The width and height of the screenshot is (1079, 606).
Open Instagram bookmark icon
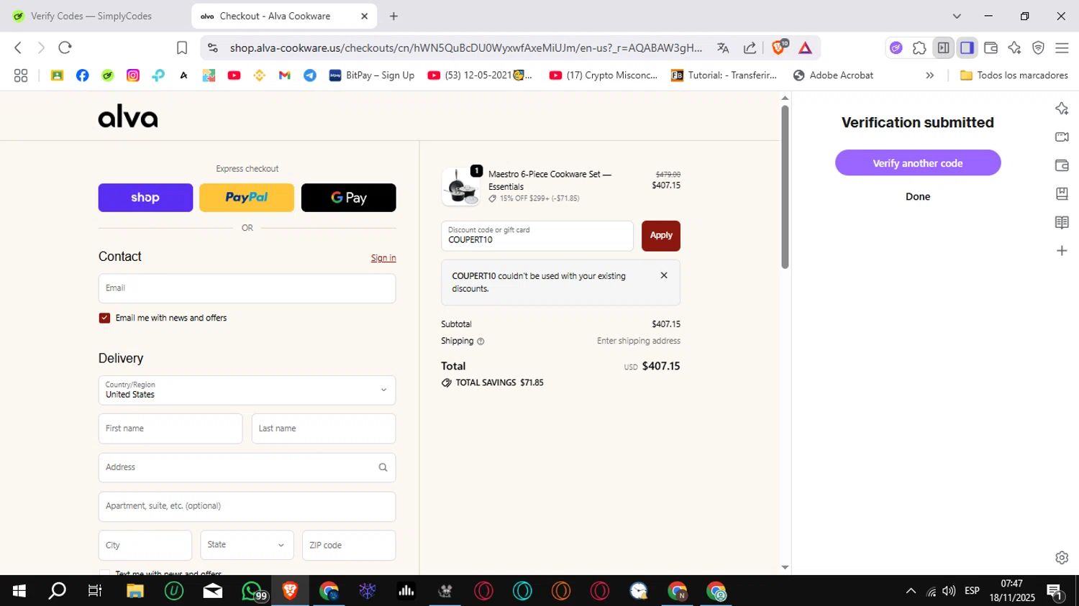point(133,75)
